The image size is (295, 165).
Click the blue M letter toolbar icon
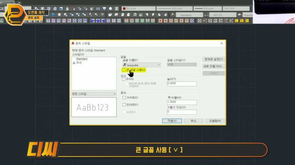pos(85,21)
